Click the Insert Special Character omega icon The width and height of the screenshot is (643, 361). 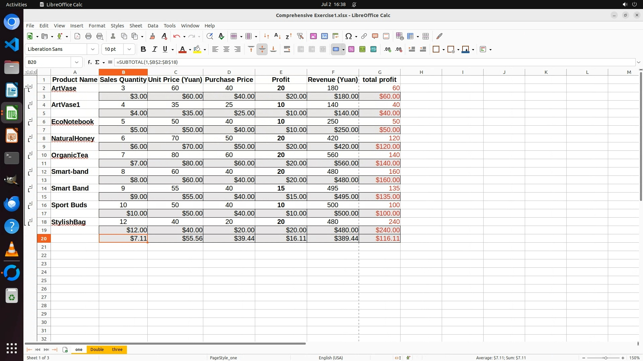pos(349,36)
